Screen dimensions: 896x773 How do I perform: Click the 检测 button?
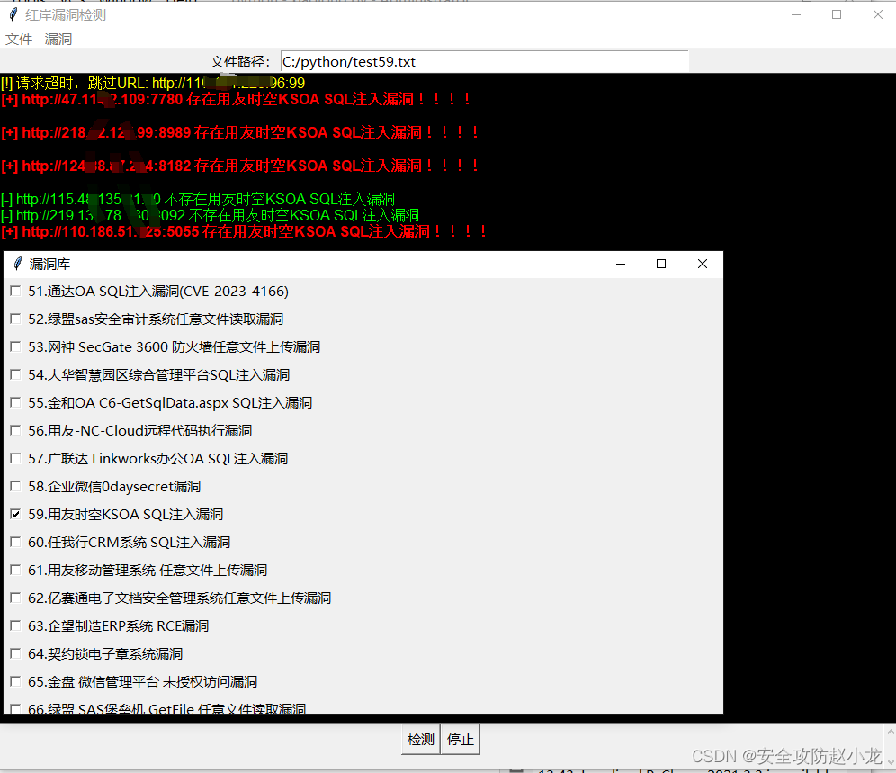(x=421, y=740)
